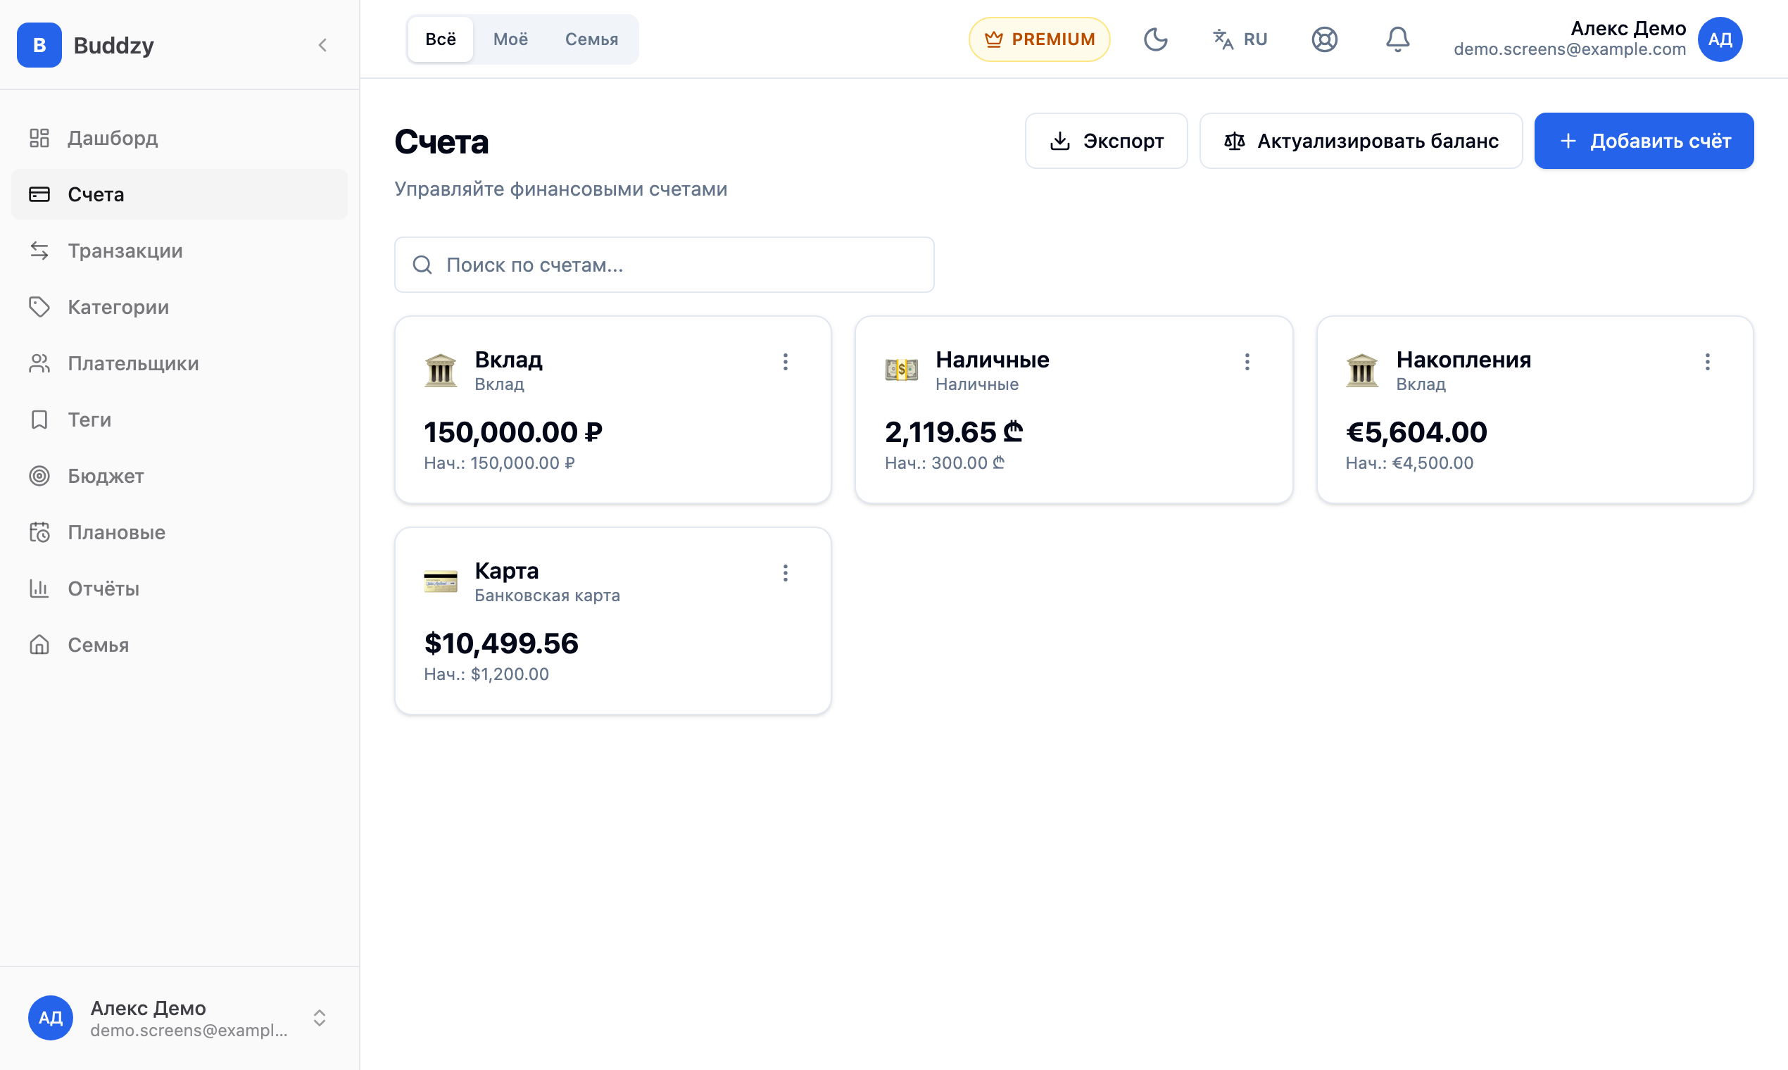The width and height of the screenshot is (1788, 1070).
Task: Focus the Поиск по счетам field
Action: (x=664, y=265)
